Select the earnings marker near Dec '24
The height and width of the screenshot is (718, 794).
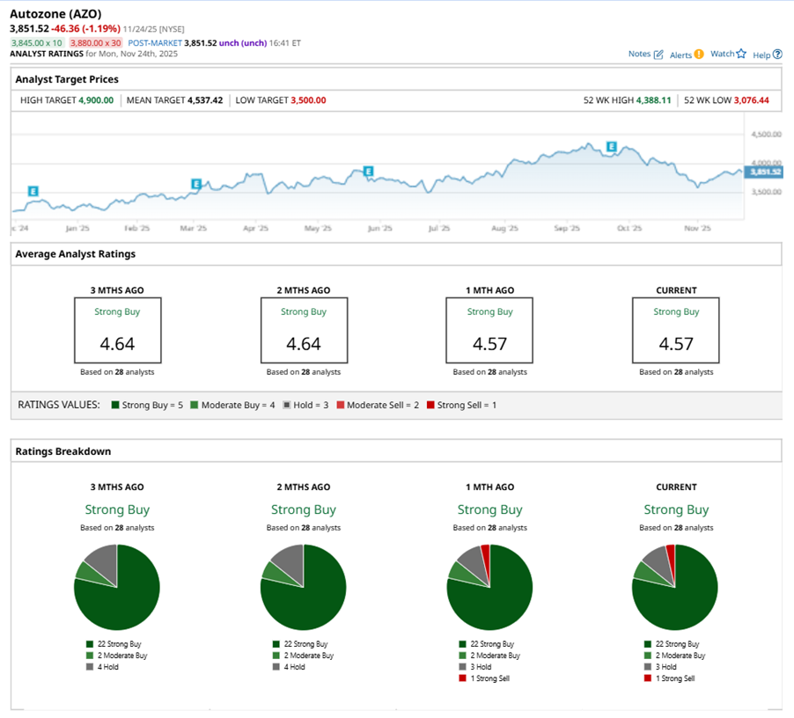click(33, 191)
